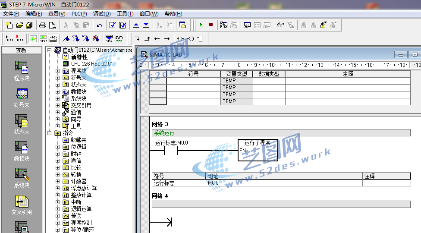
Task: Select the 时钟 instruction folder
Action: click(76, 154)
